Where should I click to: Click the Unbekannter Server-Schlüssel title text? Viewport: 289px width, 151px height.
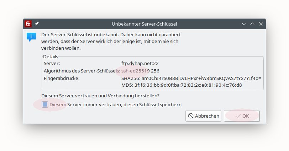(x=144, y=24)
